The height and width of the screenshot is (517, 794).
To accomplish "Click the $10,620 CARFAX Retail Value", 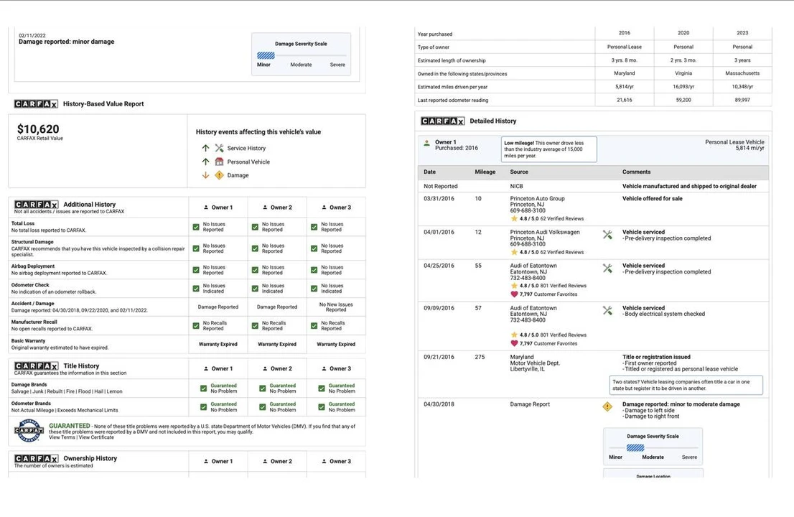I will point(39,129).
